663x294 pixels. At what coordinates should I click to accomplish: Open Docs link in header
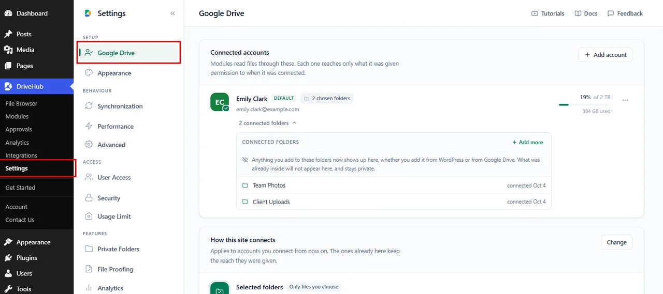click(586, 13)
